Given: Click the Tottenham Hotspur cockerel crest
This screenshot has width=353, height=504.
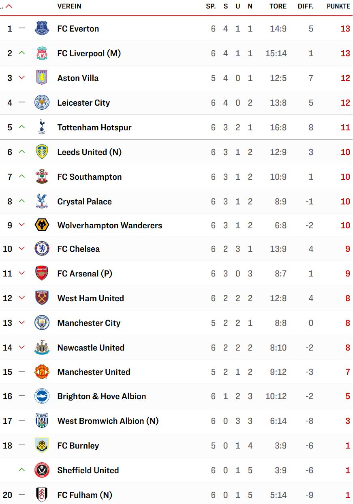Looking at the screenshot, I should pos(42,128).
